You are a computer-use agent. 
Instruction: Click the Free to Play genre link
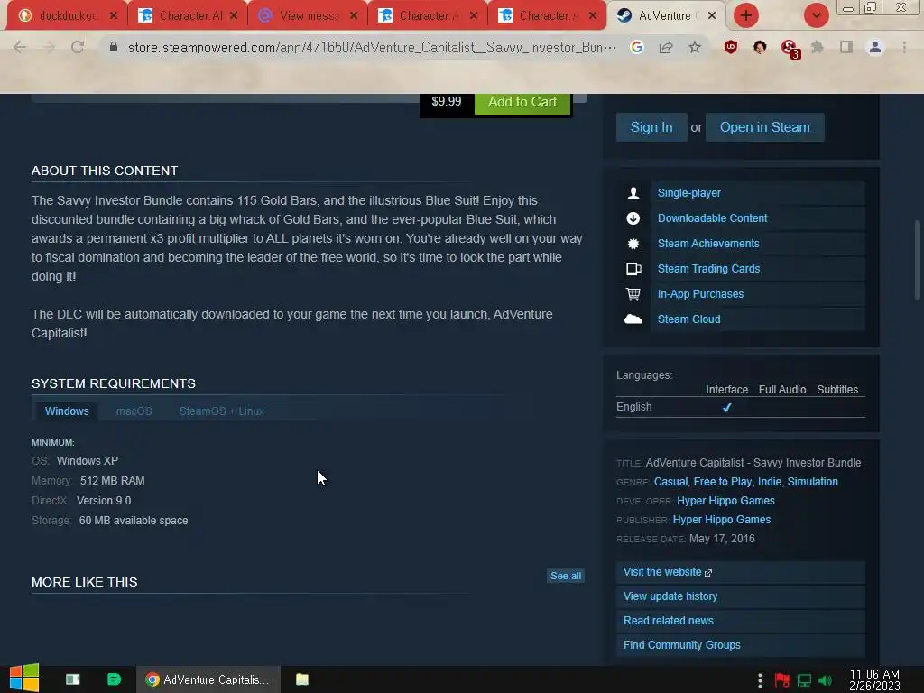(723, 482)
